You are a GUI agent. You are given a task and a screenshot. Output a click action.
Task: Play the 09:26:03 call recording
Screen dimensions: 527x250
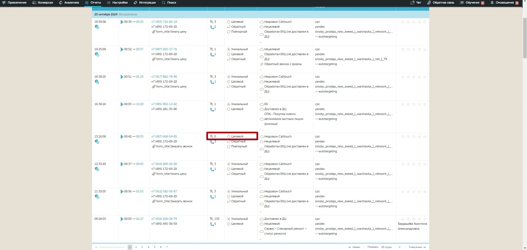(122, 219)
